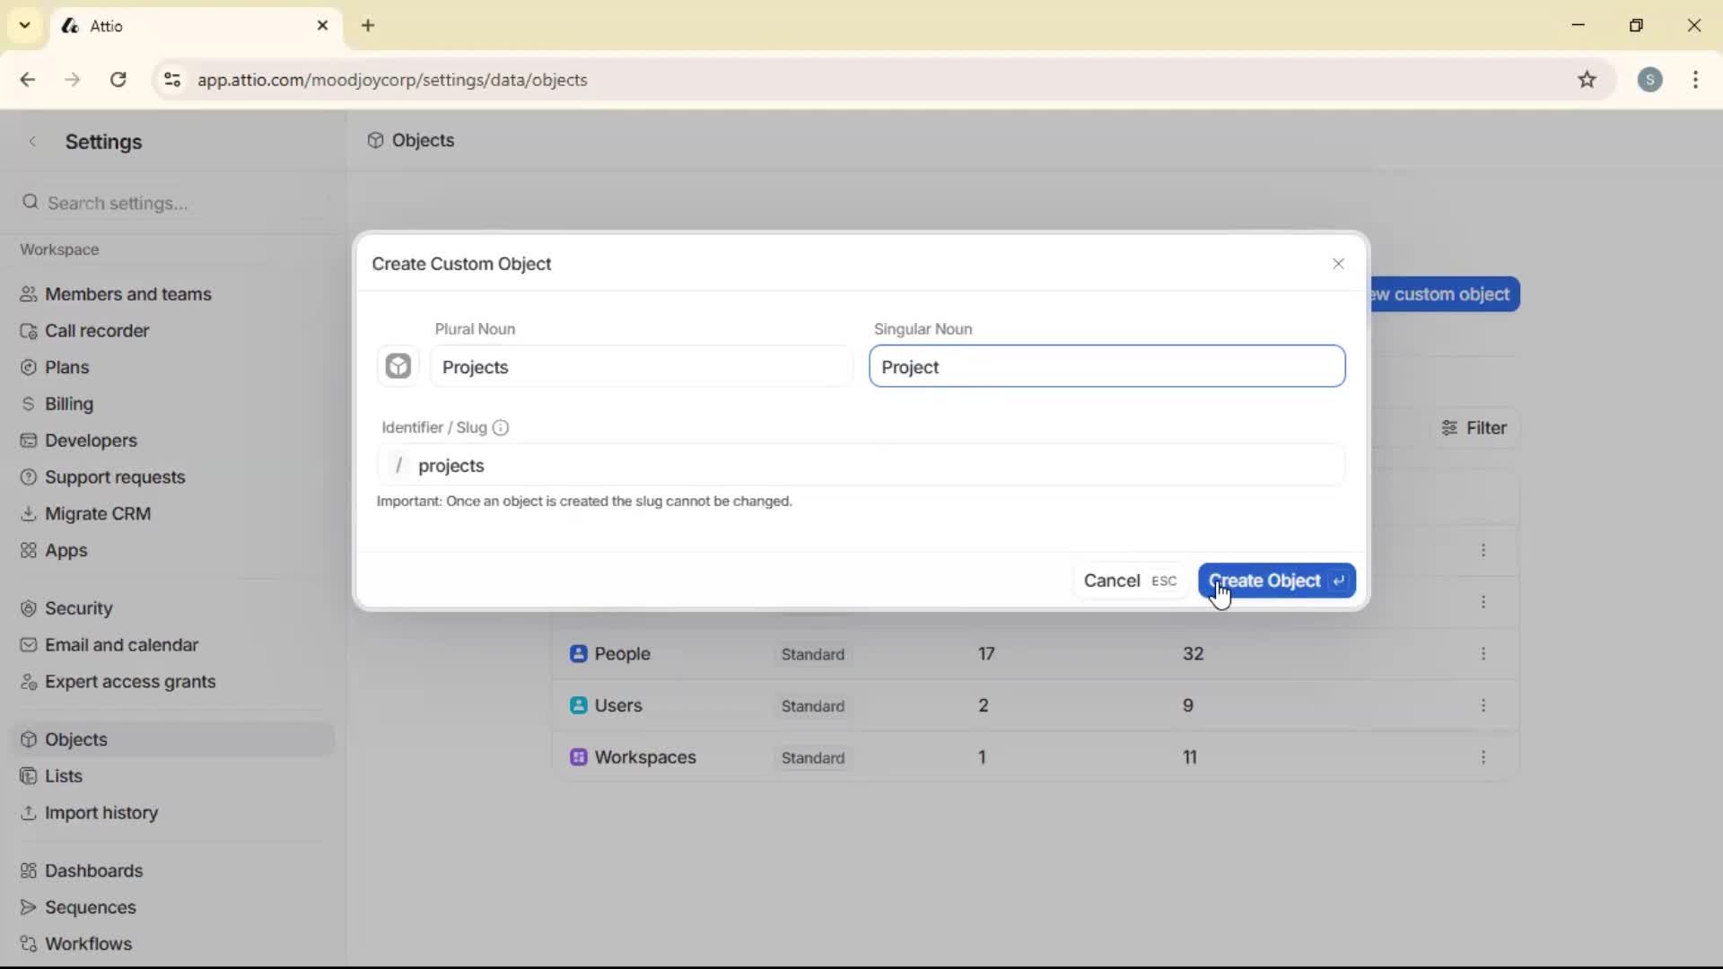Open Call recorder settings in the sidebar
Image resolution: width=1723 pixels, height=969 pixels.
(x=95, y=330)
